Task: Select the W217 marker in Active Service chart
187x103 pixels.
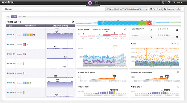Action: 107,37
